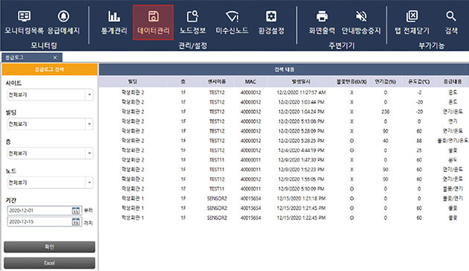469x271 pixels.
Task: Select row dated 12/9/2020 5:10:09 PM
Action: [x=284, y=189]
